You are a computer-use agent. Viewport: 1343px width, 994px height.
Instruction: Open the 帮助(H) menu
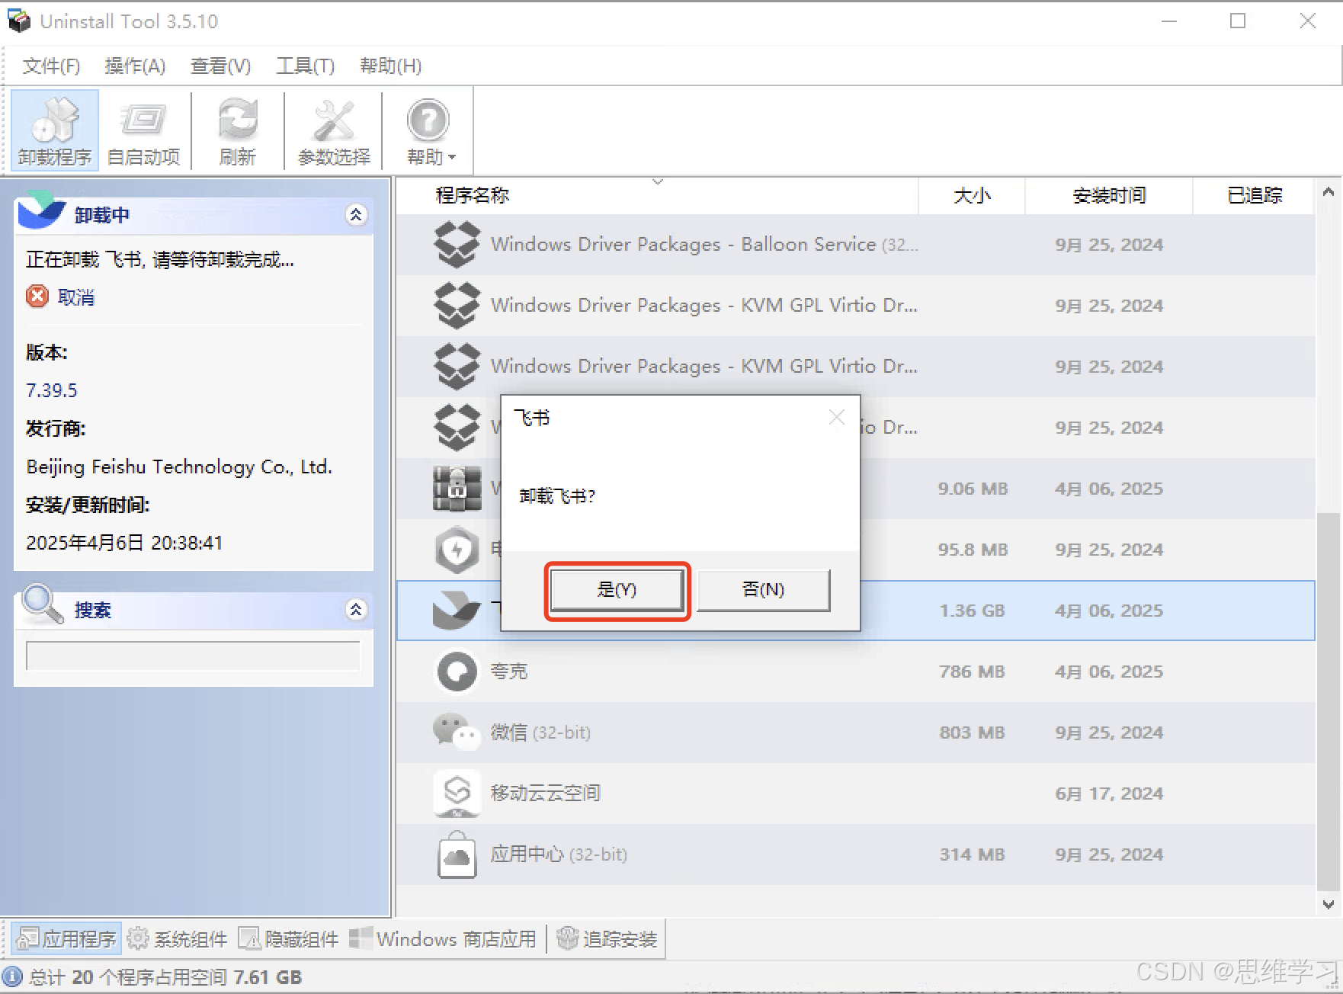pos(390,66)
